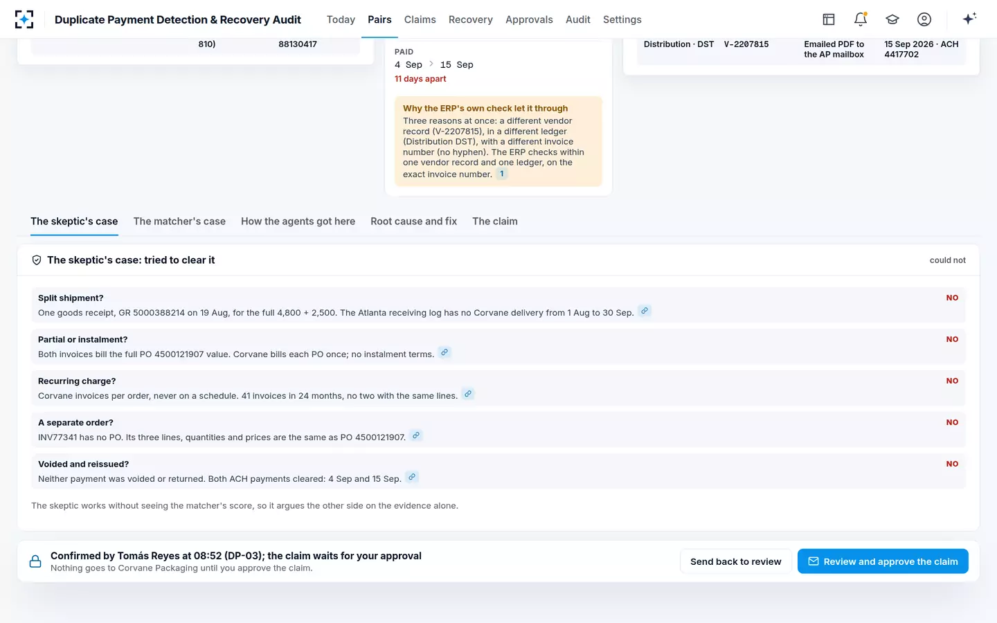
Task: Click the Partial or instalment? question
Action: [x=83, y=339]
